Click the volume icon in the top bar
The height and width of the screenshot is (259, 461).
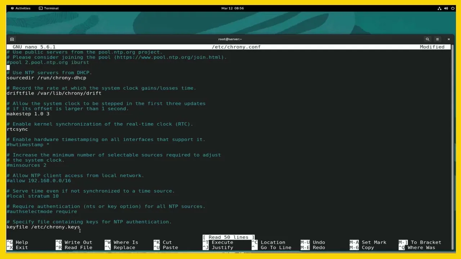[x=446, y=8]
